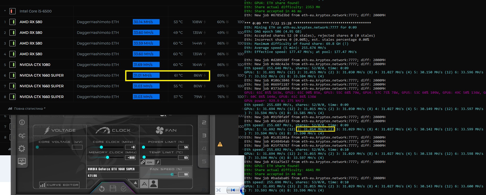This screenshot has width=486, height=195.
Task: Click the fit-to-screen icon at bottom
Action: [x=218, y=190]
